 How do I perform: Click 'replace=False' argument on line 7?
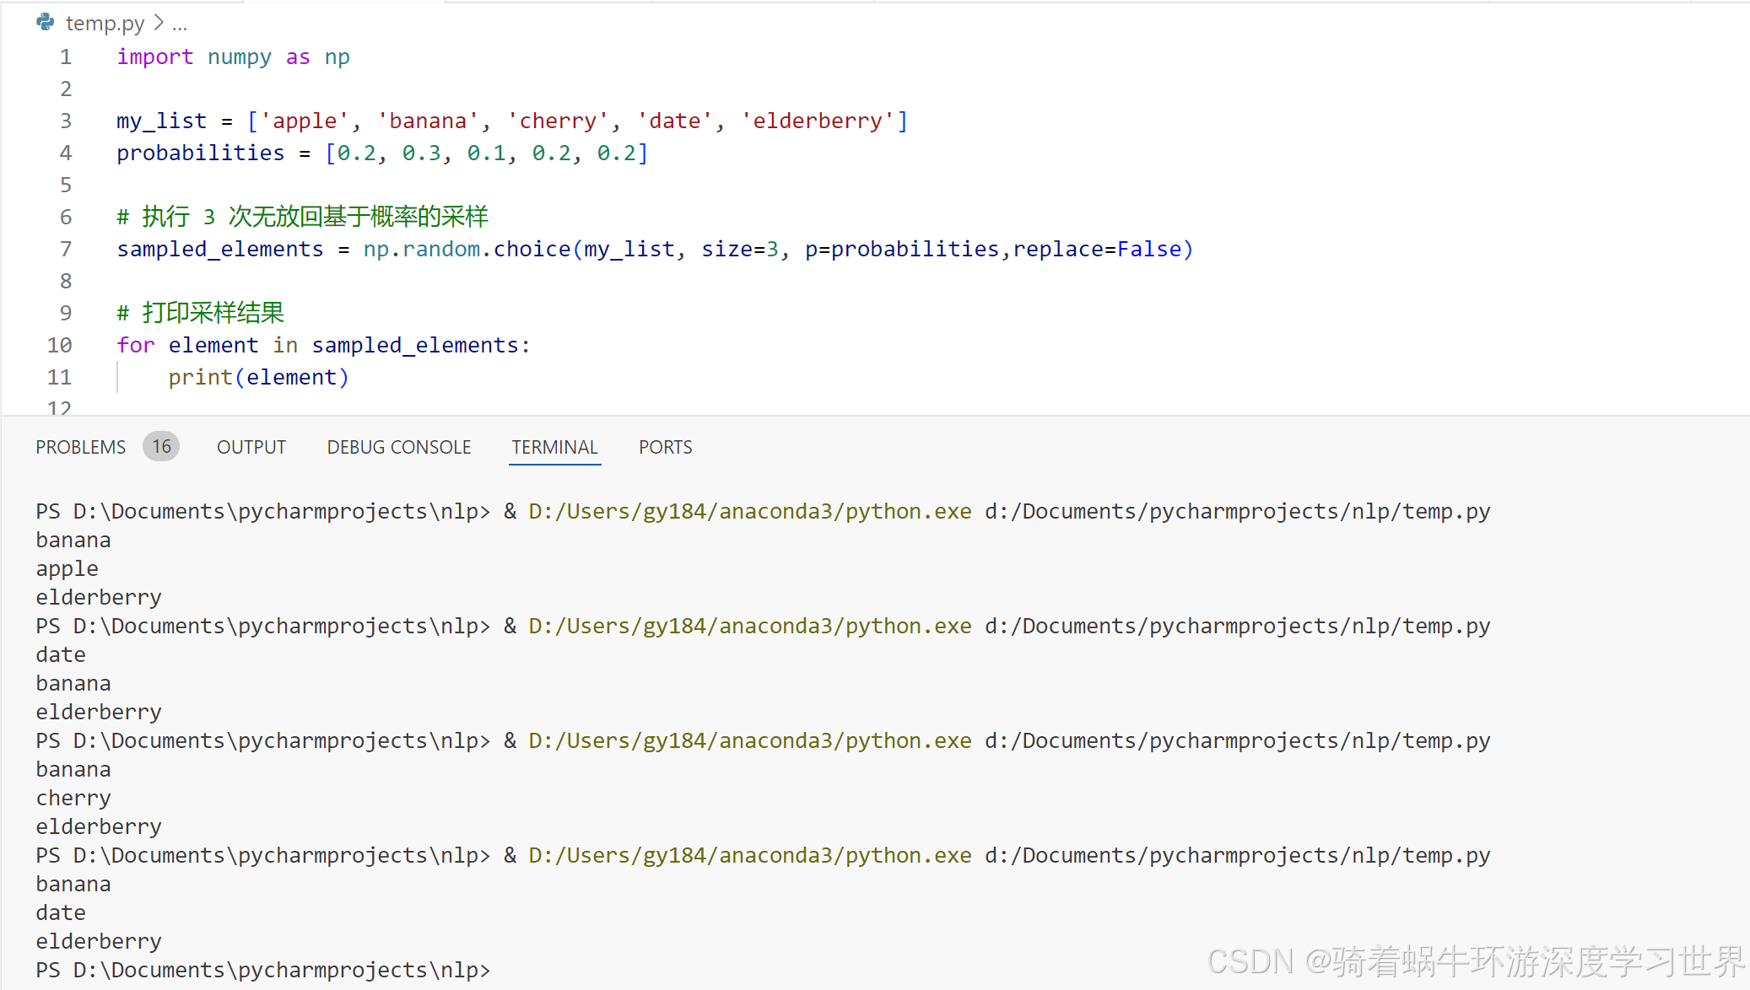pyautogui.click(x=1097, y=249)
